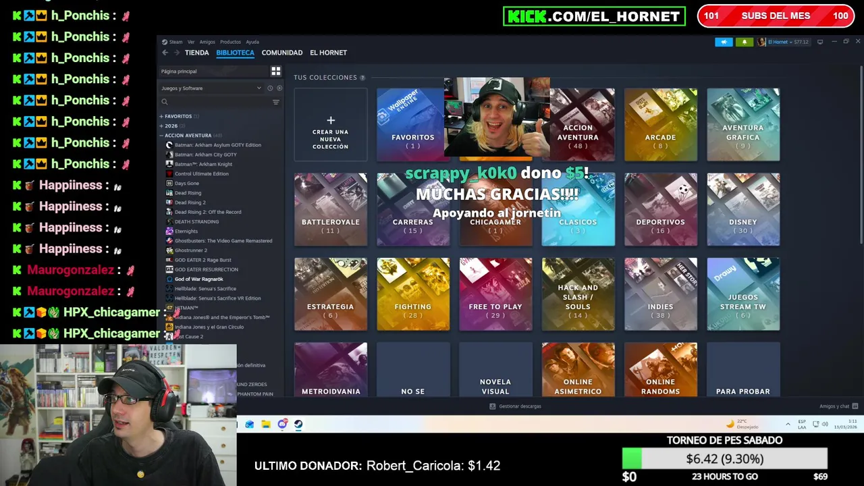This screenshot has height=486, width=864.
Task: Open the CARRERAS collection tile
Action: pyautogui.click(x=413, y=209)
